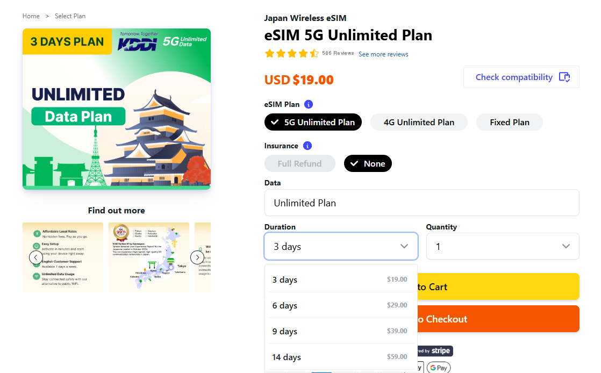Click the carousel next arrow
This screenshot has width=601, height=373.
197,257
